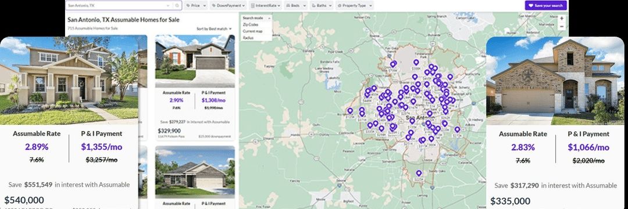628x209 pixels.
Task: Click the $1,355/mo payment
Action: pos(102,147)
